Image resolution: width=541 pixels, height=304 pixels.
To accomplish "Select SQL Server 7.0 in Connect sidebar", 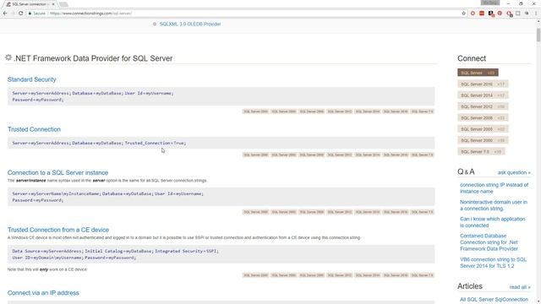I will coord(481,152).
